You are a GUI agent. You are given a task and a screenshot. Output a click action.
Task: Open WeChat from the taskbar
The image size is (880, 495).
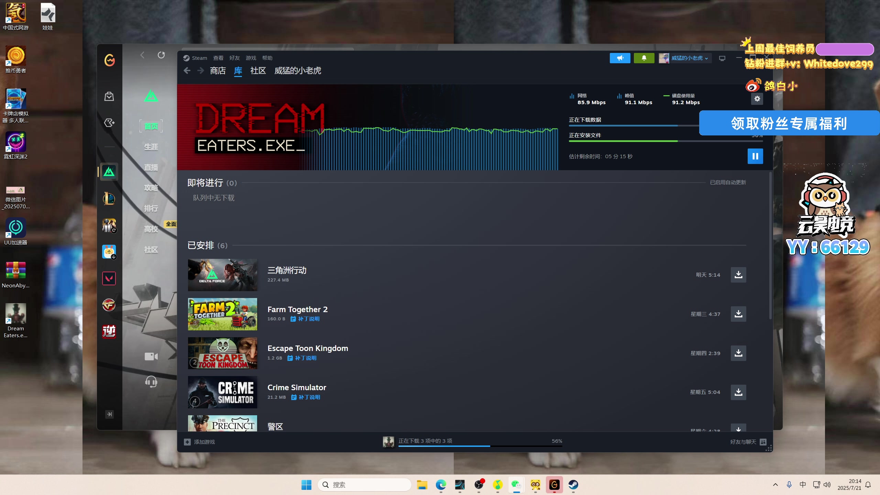[516, 485]
